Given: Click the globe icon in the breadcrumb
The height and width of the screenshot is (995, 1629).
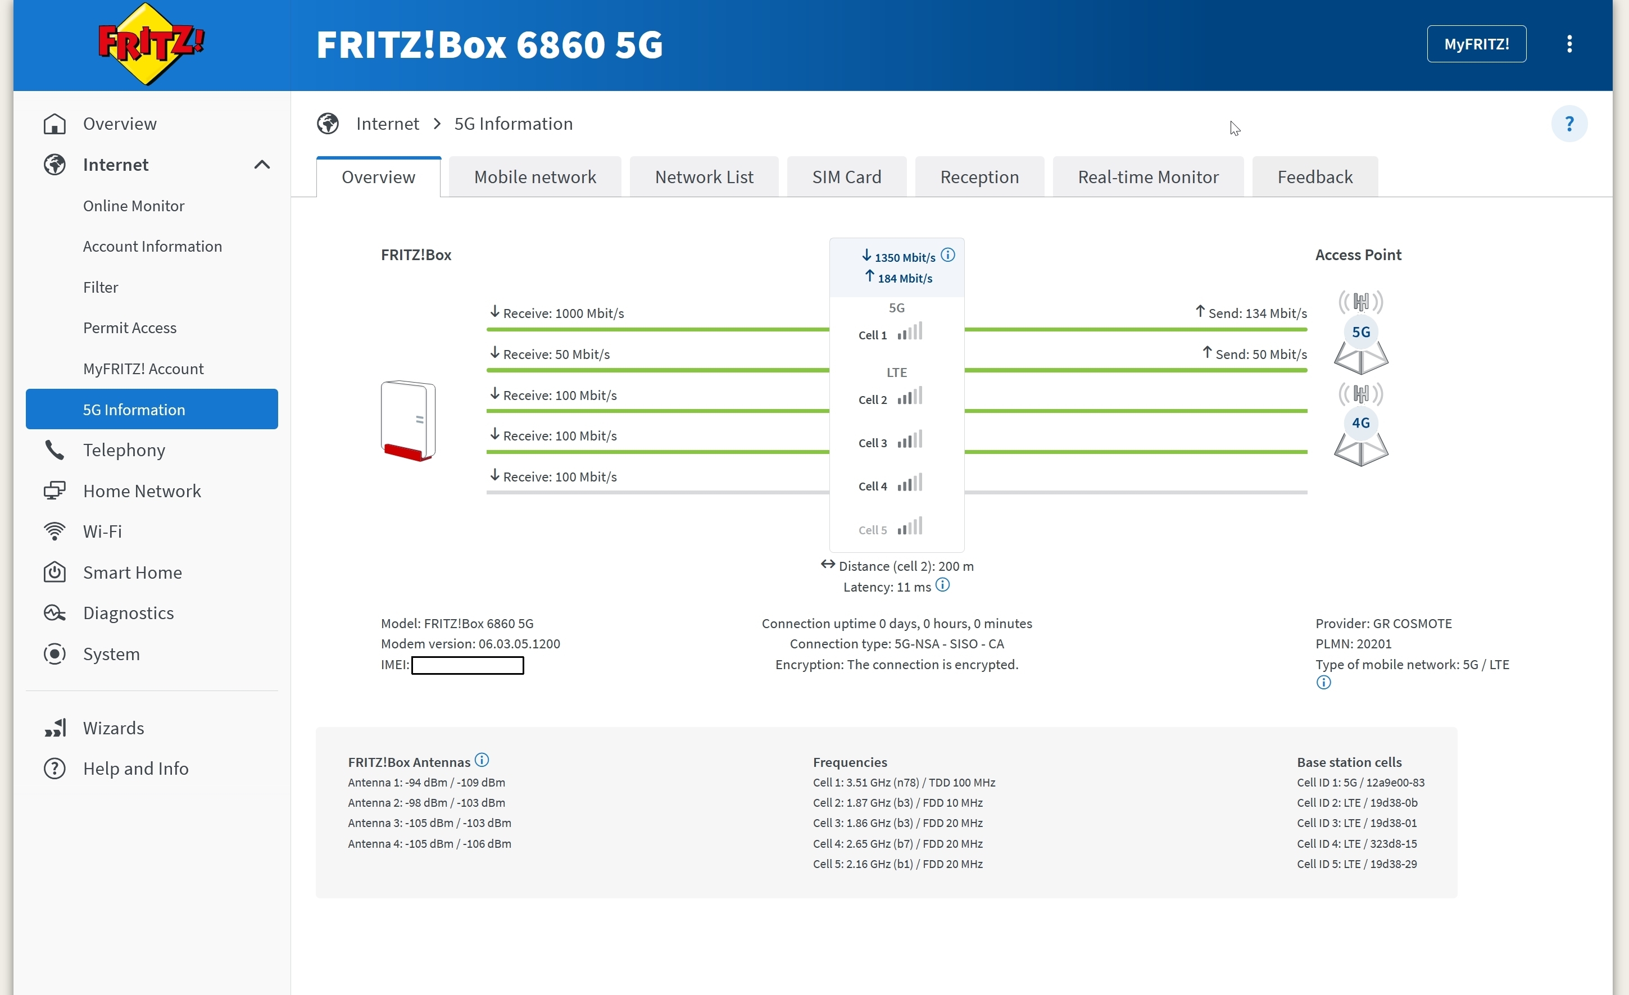Looking at the screenshot, I should [328, 124].
